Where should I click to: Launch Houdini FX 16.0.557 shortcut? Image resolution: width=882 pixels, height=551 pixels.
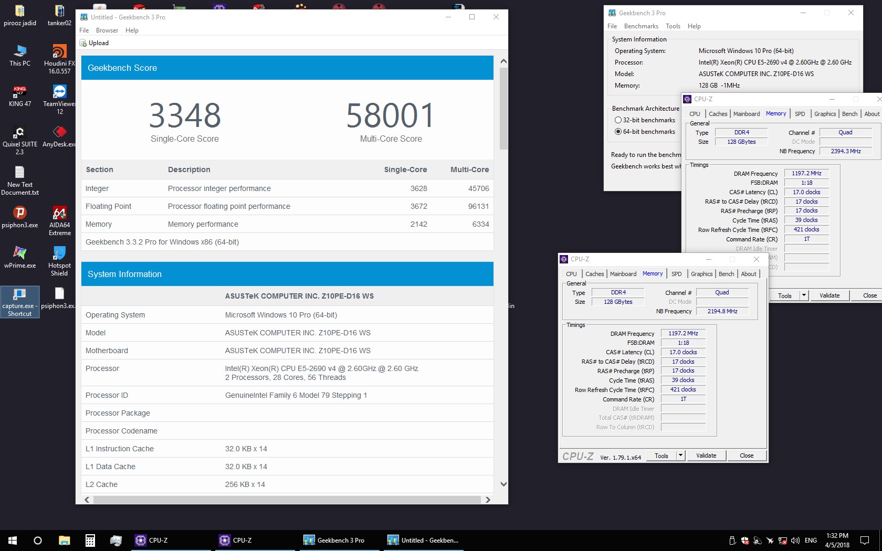[x=59, y=59]
